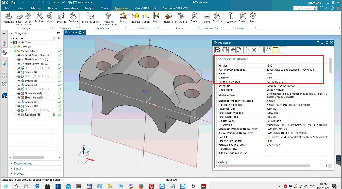Click the Find a Command search field
Screen dimensions: 342x189
[305, 8]
